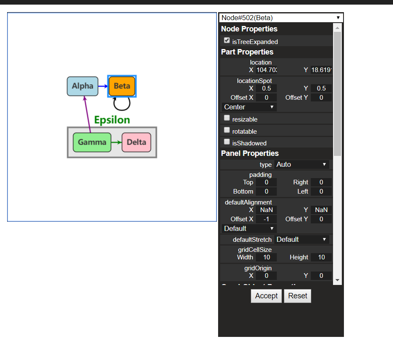
Task: Click the padding Left field
Action: coord(321,191)
